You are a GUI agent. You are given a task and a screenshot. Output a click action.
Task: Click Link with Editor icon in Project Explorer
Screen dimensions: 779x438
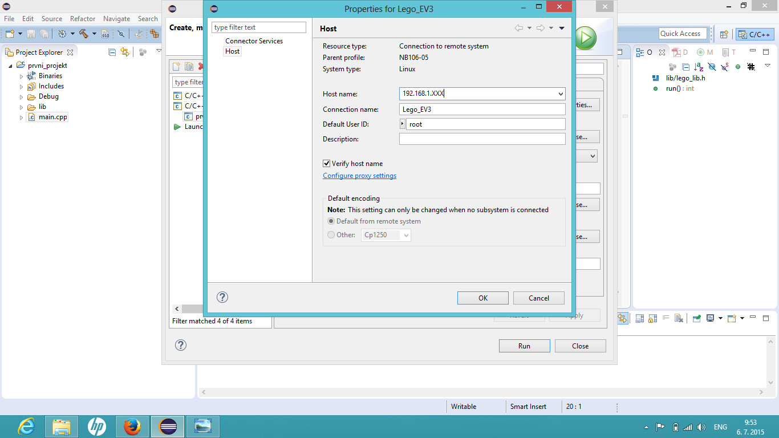(125, 52)
